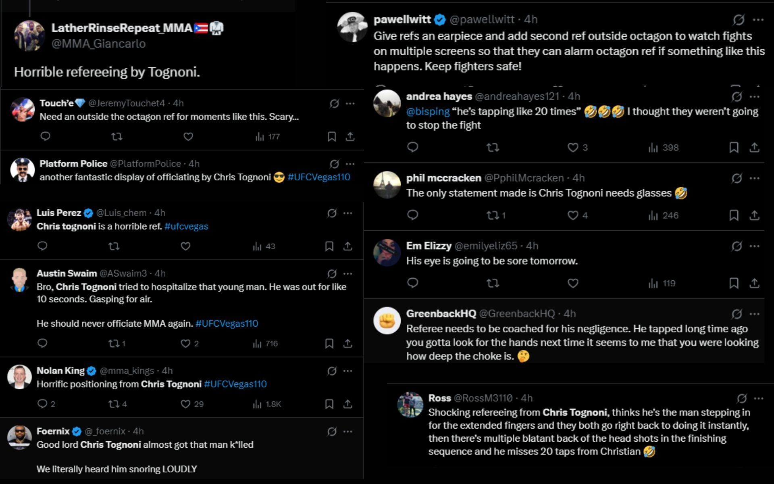Open more options on Foernix's tweet
Viewport: 774px width, 484px height.
(347, 431)
